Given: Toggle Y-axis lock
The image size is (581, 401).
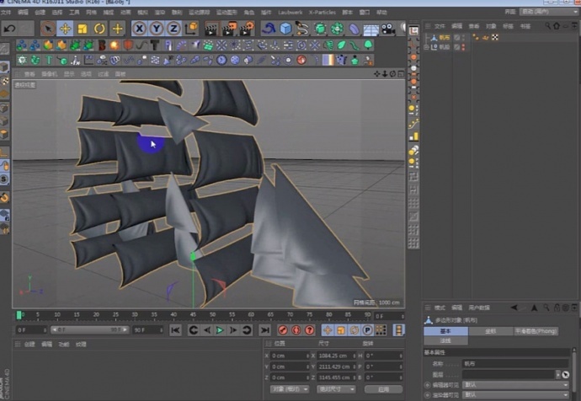Looking at the screenshot, I should (x=157, y=29).
